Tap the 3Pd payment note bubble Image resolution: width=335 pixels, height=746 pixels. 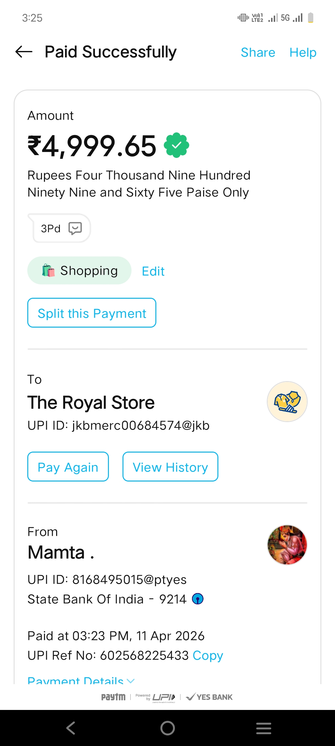[x=51, y=228]
